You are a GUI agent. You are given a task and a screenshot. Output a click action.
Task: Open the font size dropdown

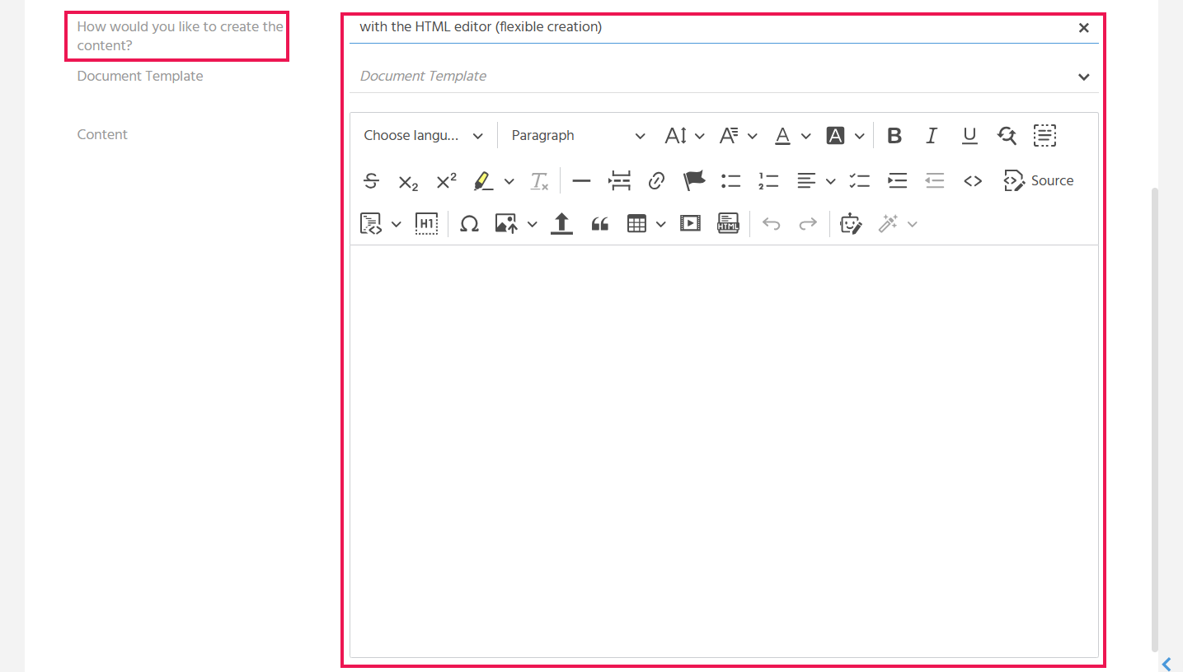click(685, 136)
